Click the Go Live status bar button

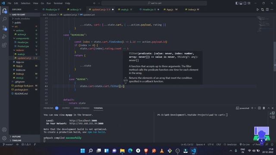pyautogui.click(x=245, y=145)
